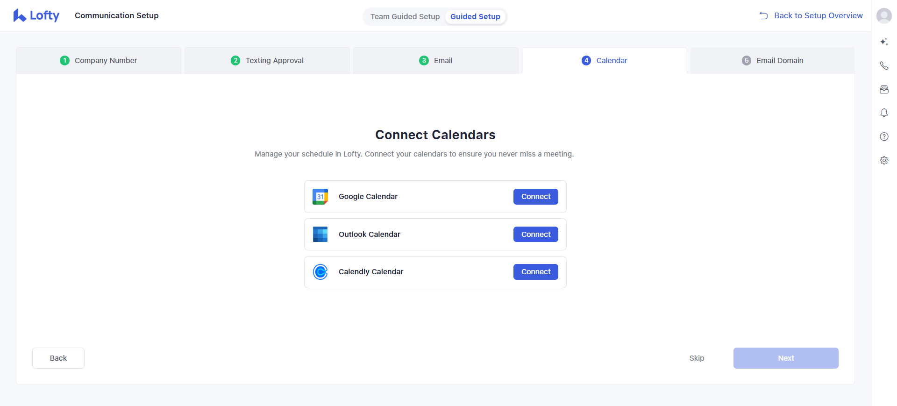Open the settings gear icon
The image size is (897, 406).
[x=884, y=160]
